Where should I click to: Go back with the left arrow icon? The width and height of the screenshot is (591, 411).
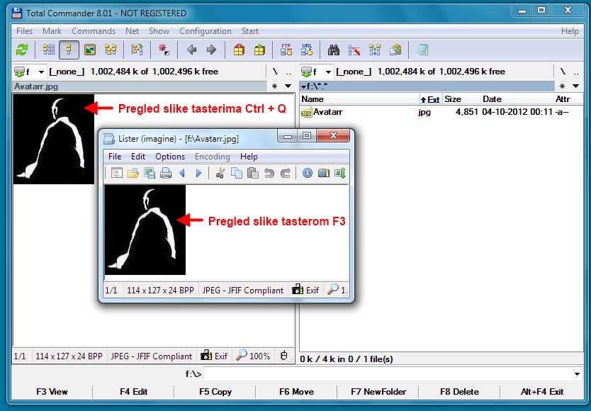coord(191,50)
